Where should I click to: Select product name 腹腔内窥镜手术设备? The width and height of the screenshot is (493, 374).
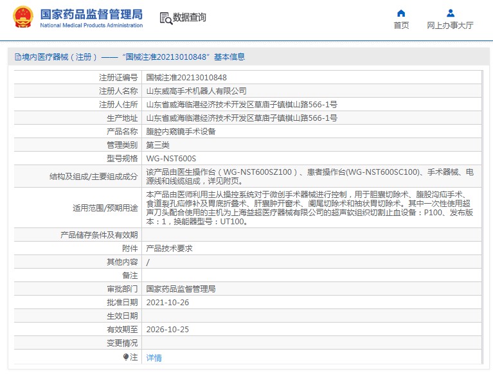(181, 131)
